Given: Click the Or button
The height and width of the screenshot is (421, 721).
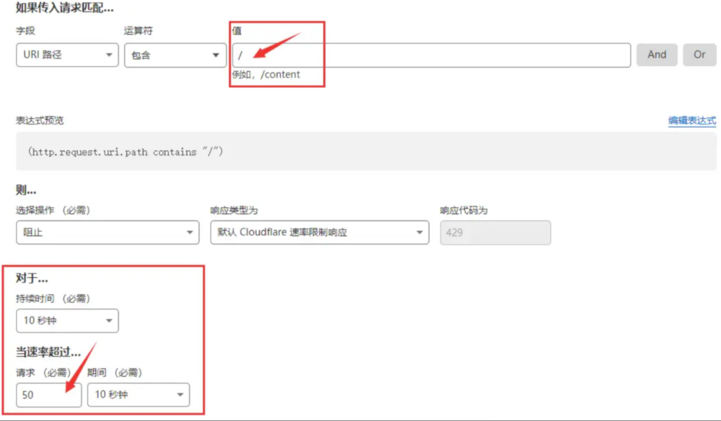Looking at the screenshot, I should pos(699,55).
